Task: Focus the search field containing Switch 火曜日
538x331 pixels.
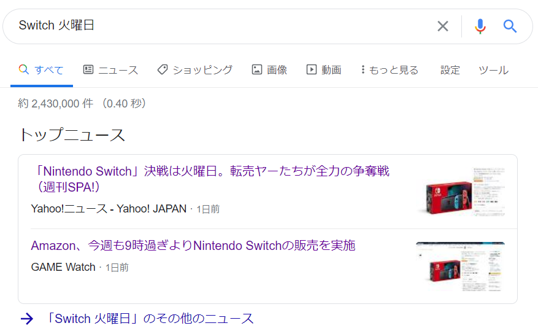Action: (221, 26)
